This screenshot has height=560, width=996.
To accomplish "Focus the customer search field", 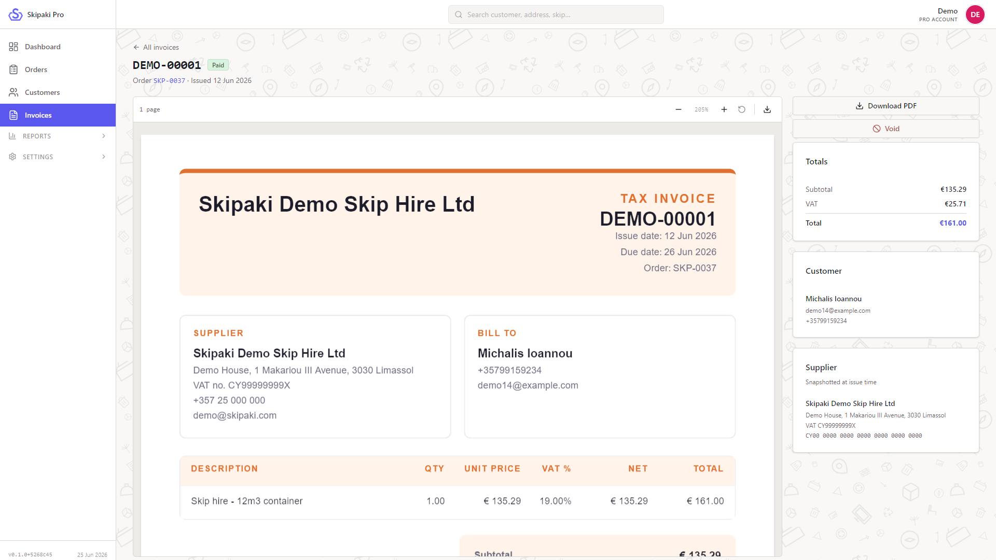I will (x=556, y=15).
